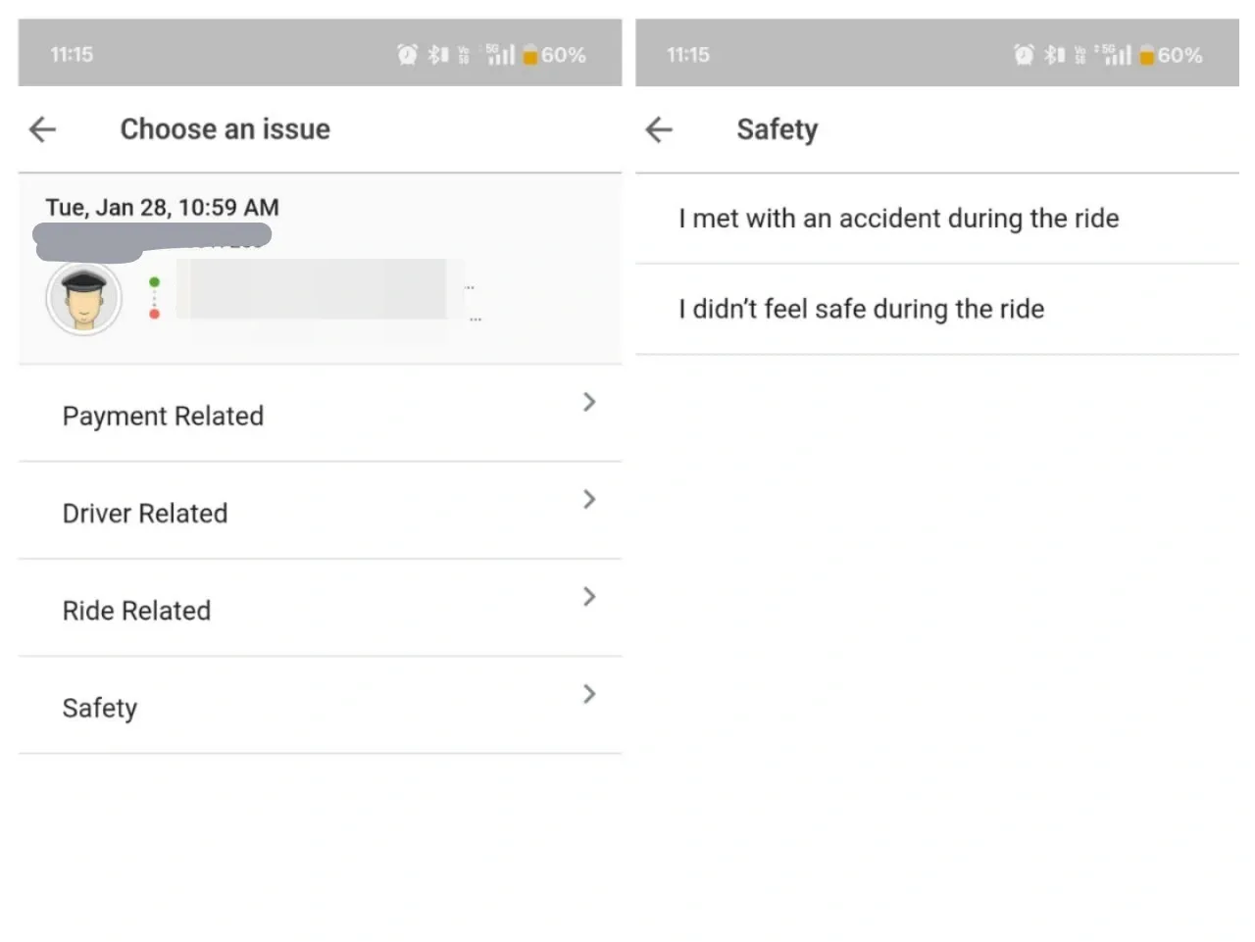Tap the ride date Tue, Jan 28 entry
Image resolution: width=1255 pixels, height=942 pixels.
162,207
